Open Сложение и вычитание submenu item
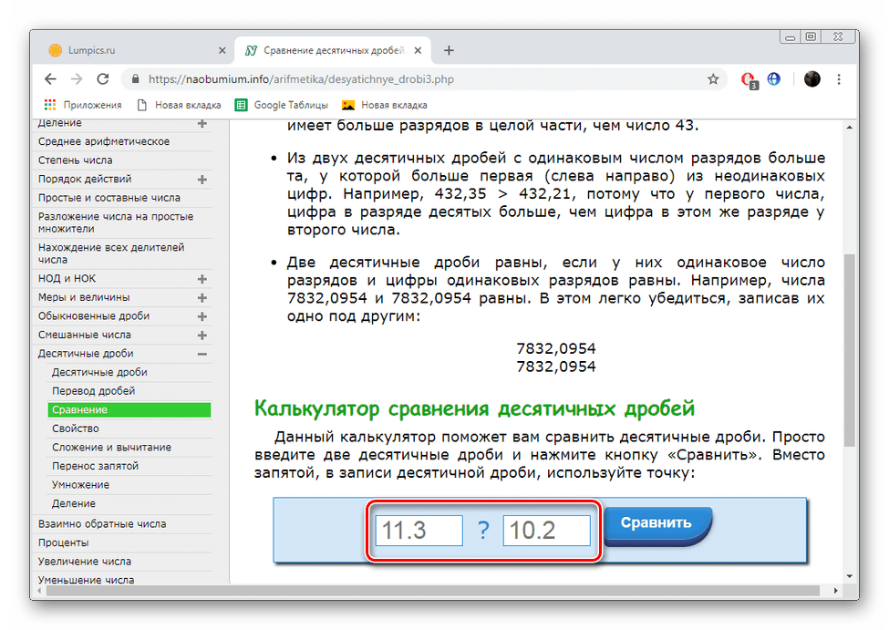Screen dimensions: 889x630 (x=111, y=447)
